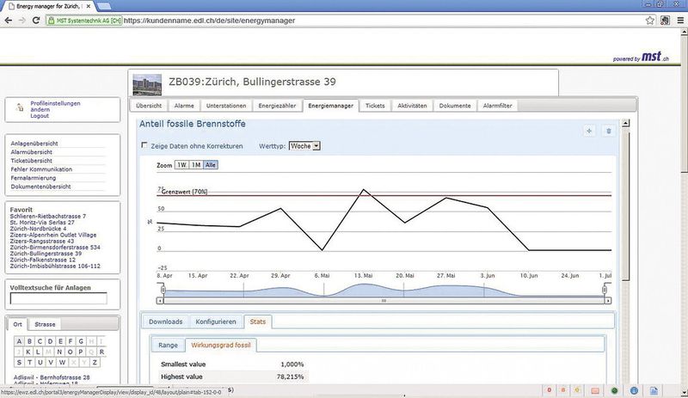Click the navigator scrollbar left arrow
Screen dimensions: 688x398
[160, 301]
